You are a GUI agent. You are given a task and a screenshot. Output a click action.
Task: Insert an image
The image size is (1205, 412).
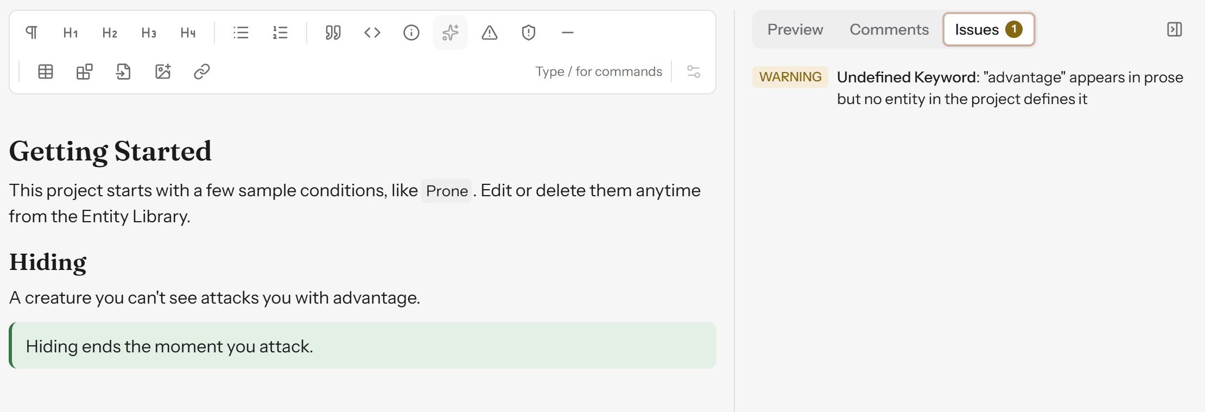pos(163,72)
